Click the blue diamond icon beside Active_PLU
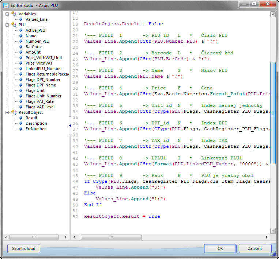 coord(21,30)
